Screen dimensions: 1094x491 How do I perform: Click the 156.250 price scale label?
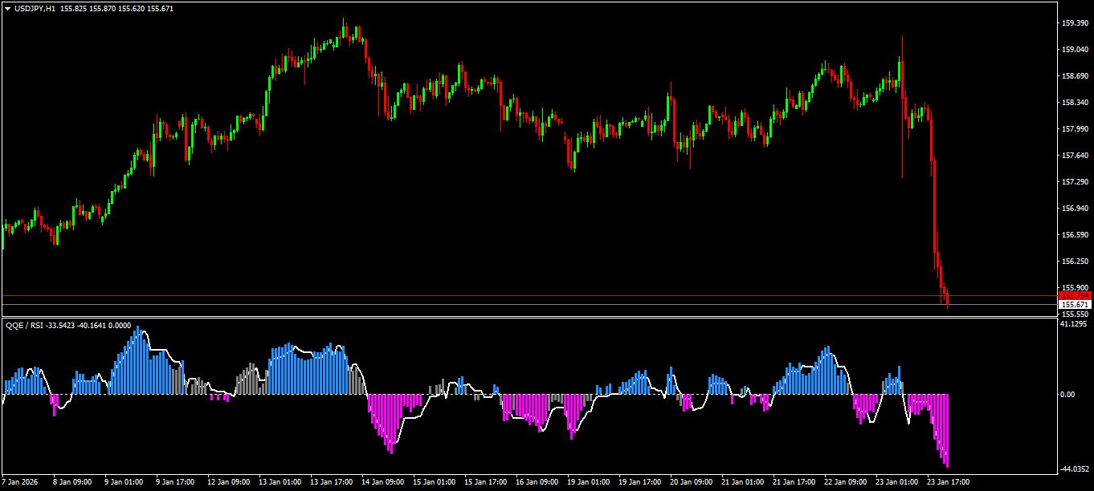click(x=1075, y=262)
